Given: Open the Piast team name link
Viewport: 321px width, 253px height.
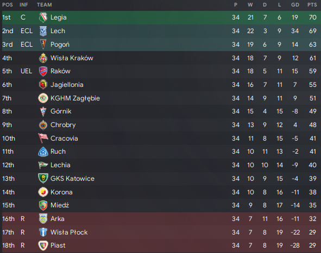Looking at the screenshot, I should tap(58, 245).
